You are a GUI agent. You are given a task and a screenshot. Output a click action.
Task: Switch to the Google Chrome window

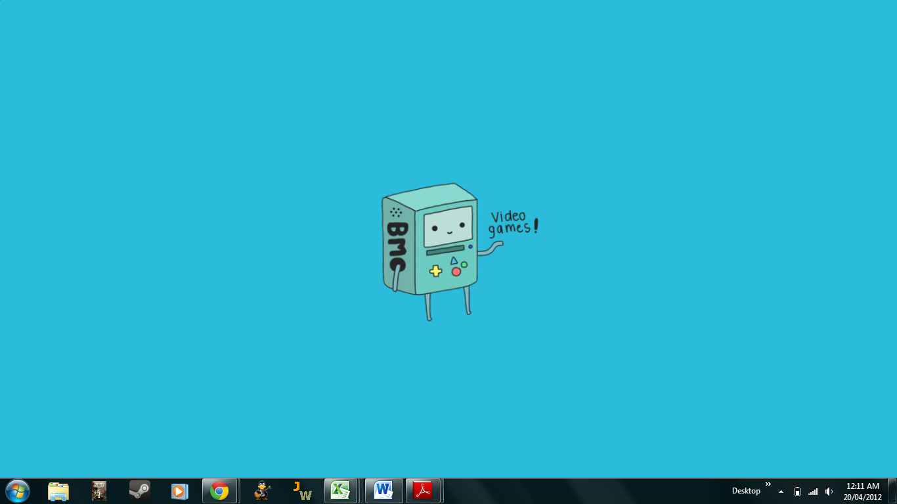click(219, 491)
